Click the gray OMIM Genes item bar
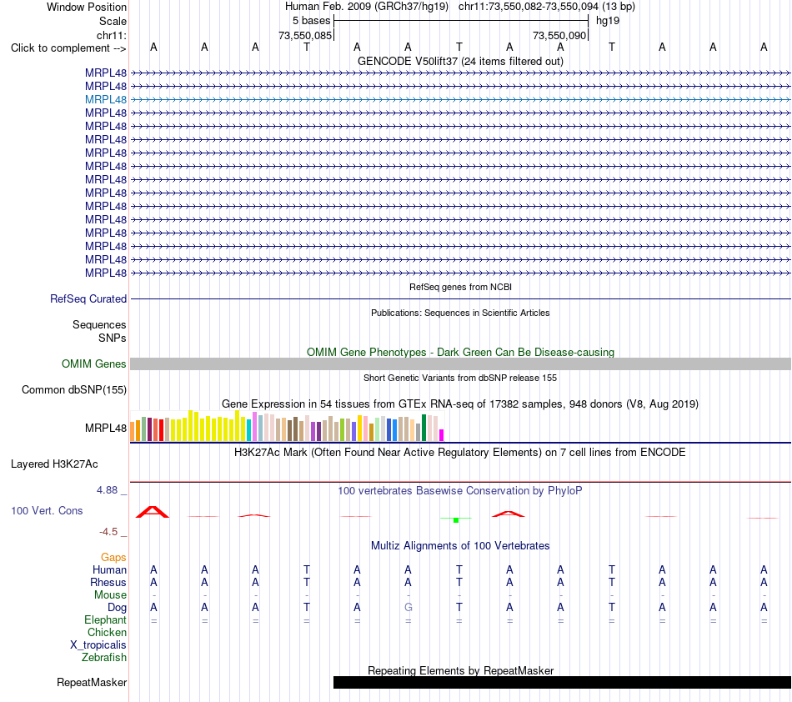This screenshot has height=702, width=792. click(460, 364)
